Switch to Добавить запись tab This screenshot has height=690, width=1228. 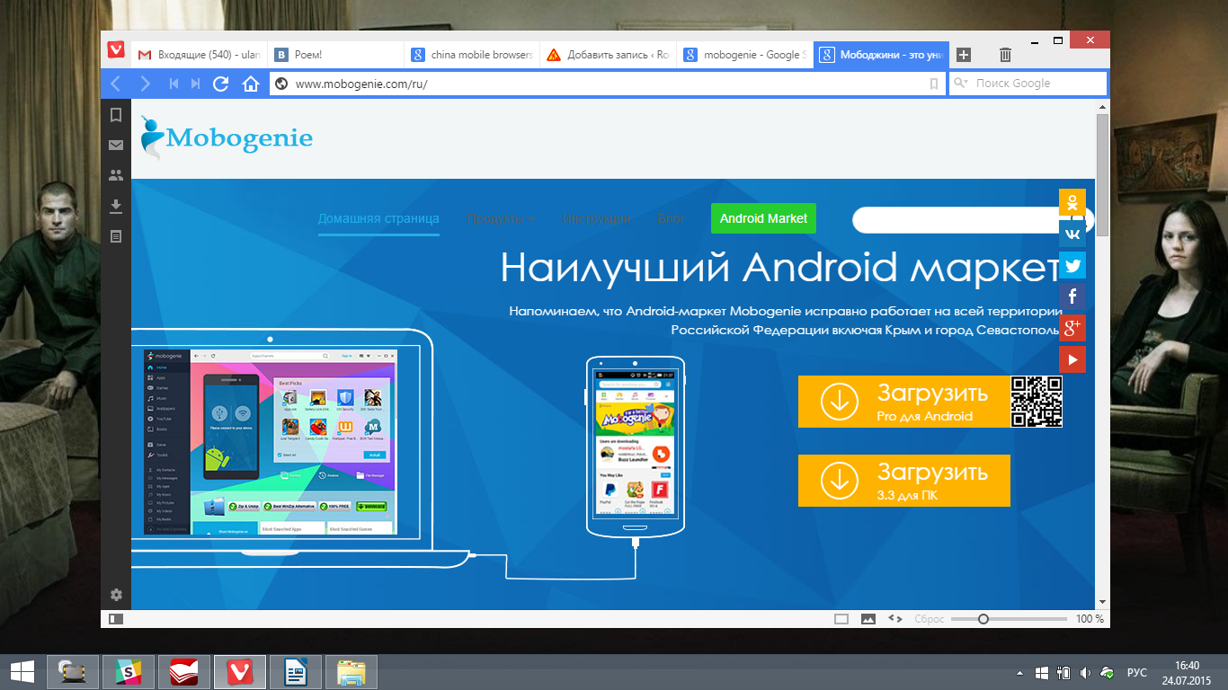609,55
